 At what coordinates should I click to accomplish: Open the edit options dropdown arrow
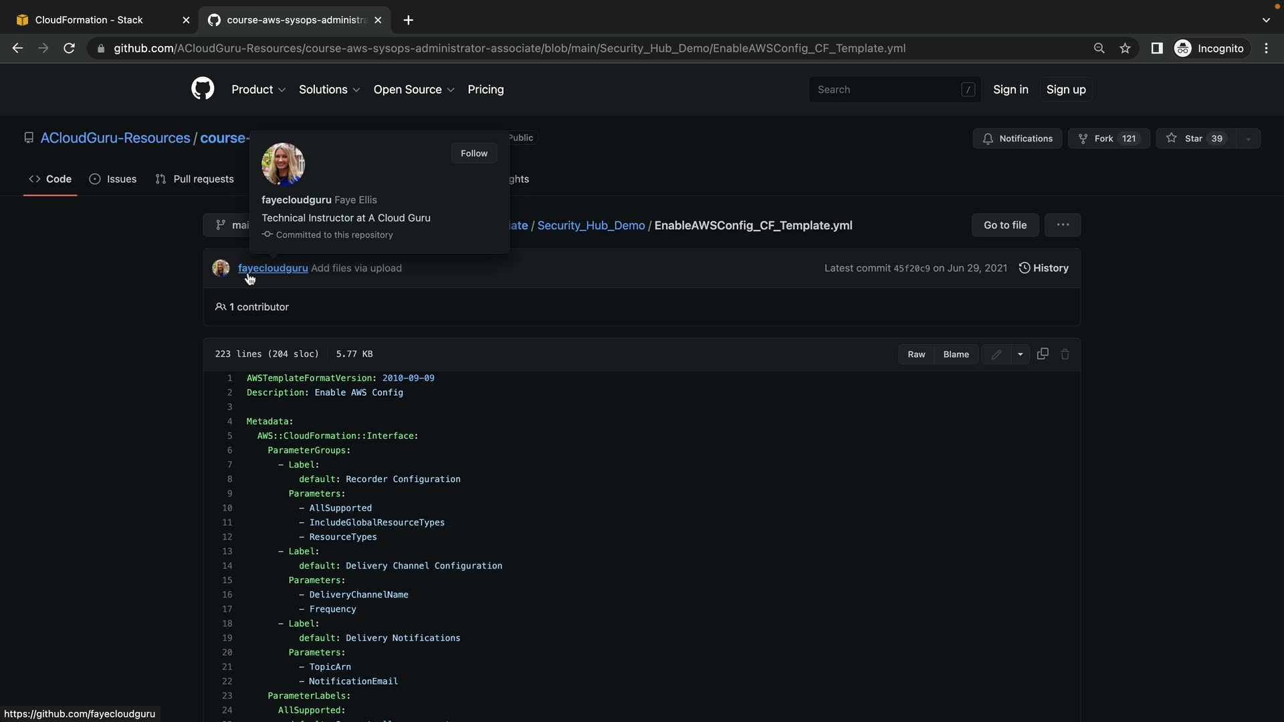click(1021, 354)
